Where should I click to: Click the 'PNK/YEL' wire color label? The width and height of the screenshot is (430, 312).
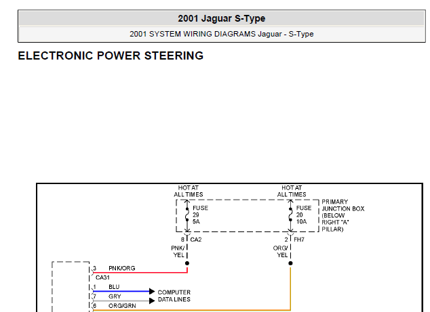pos(178,252)
